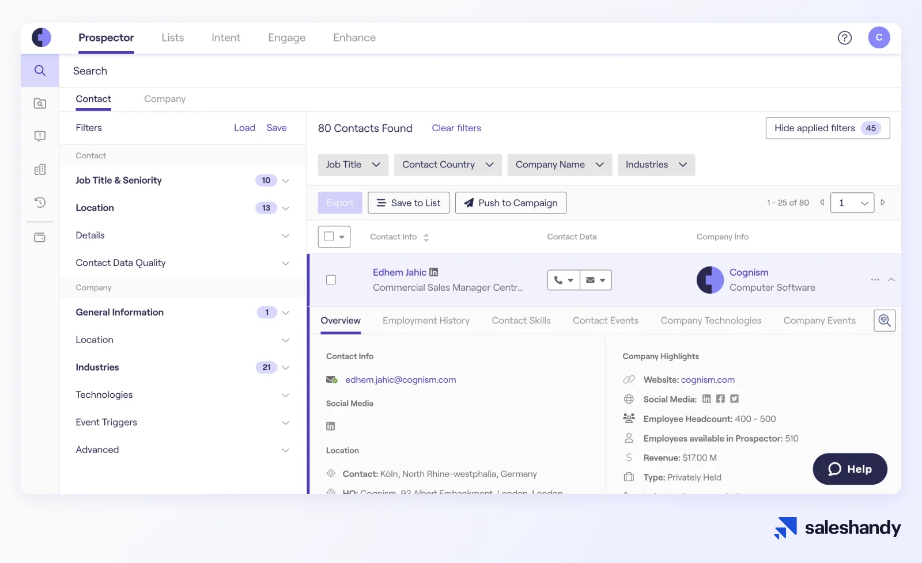Image resolution: width=922 pixels, height=563 pixels.
Task: Open page number dropdown
Action: [x=852, y=203]
